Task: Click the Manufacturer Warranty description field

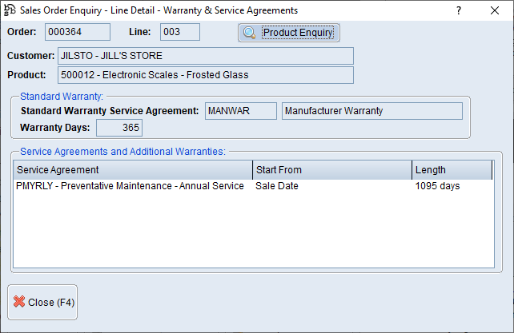Action: pos(372,111)
